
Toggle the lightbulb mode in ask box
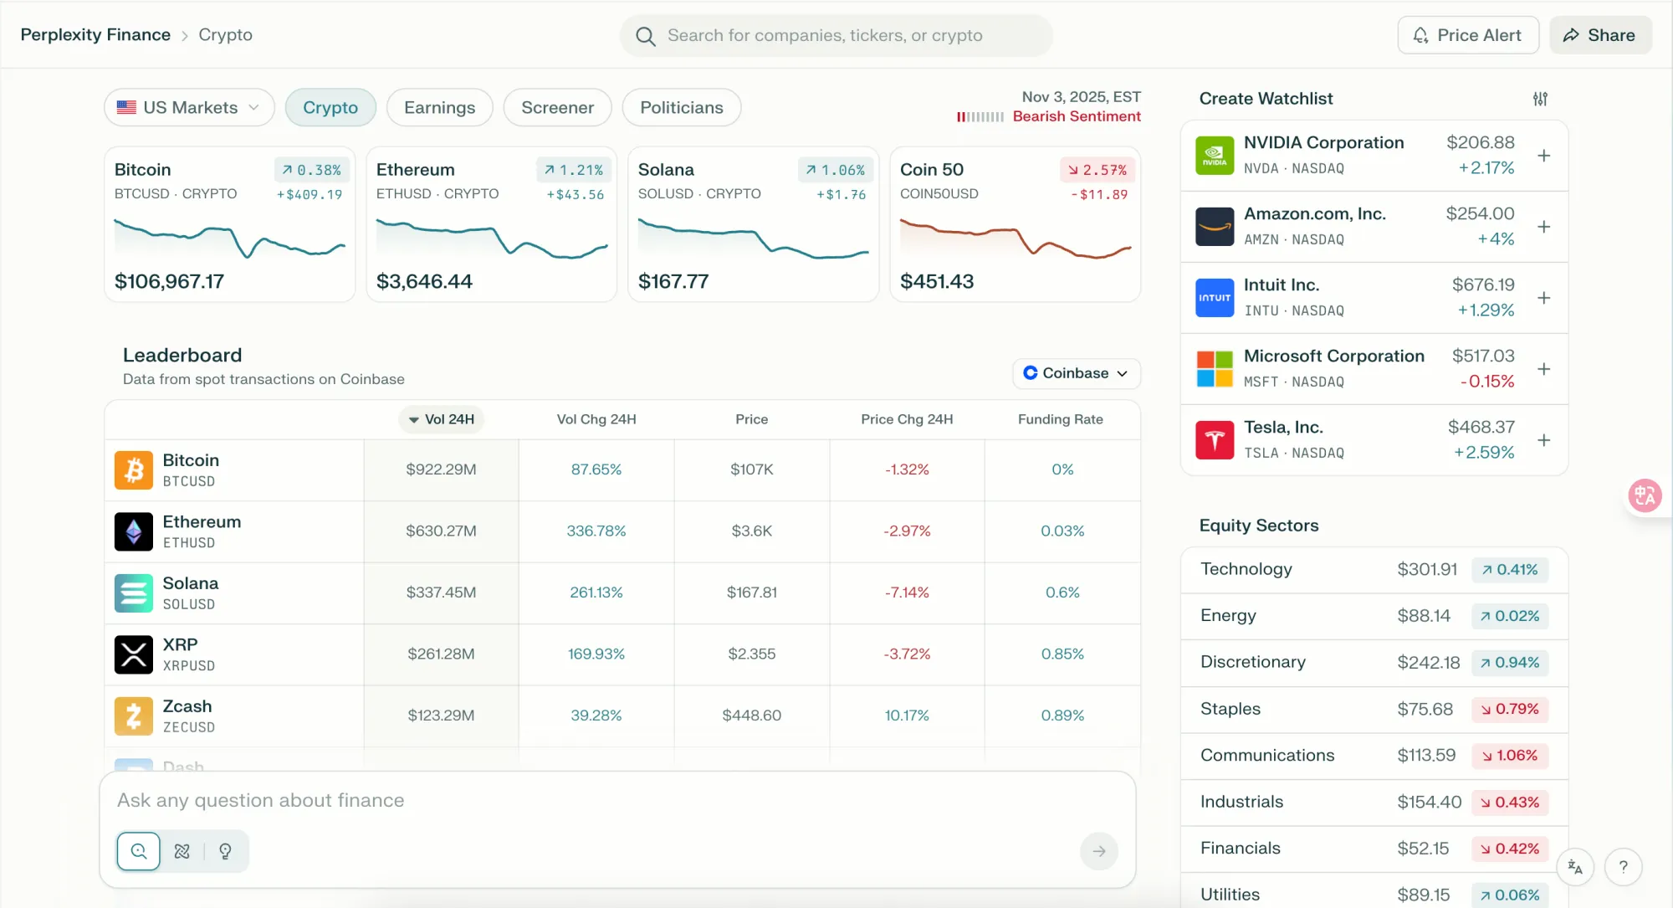pos(225,851)
